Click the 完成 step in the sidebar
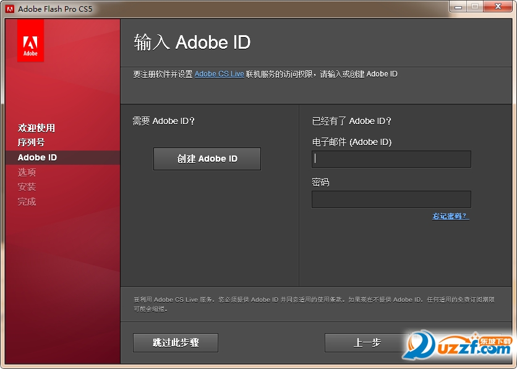Screen dimensions: 517x369 click(27, 202)
